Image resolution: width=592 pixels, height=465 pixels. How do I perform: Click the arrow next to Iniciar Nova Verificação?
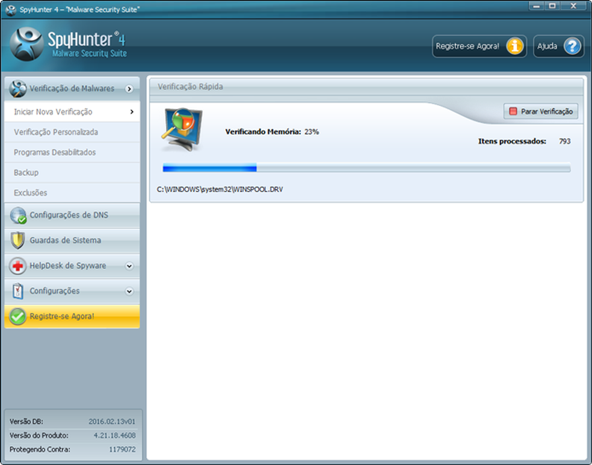[132, 111]
